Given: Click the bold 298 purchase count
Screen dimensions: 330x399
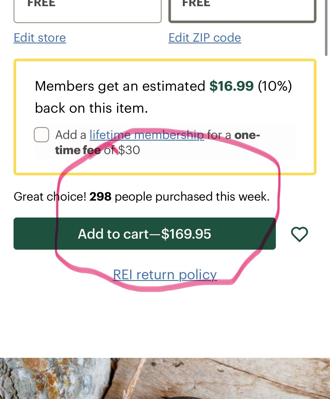Looking at the screenshot, I should [100, 197].
